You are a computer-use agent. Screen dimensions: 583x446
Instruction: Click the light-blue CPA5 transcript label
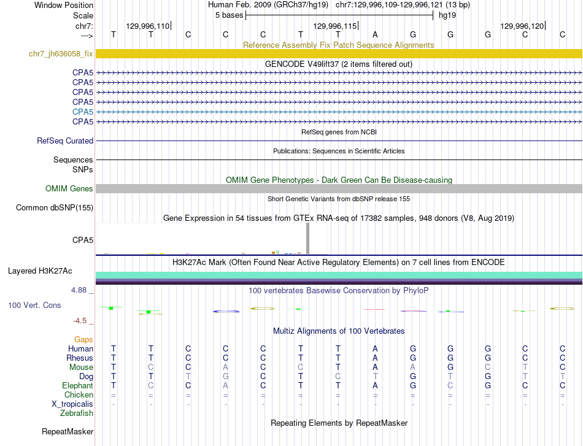pyautogui.click(x=83, y=112)
